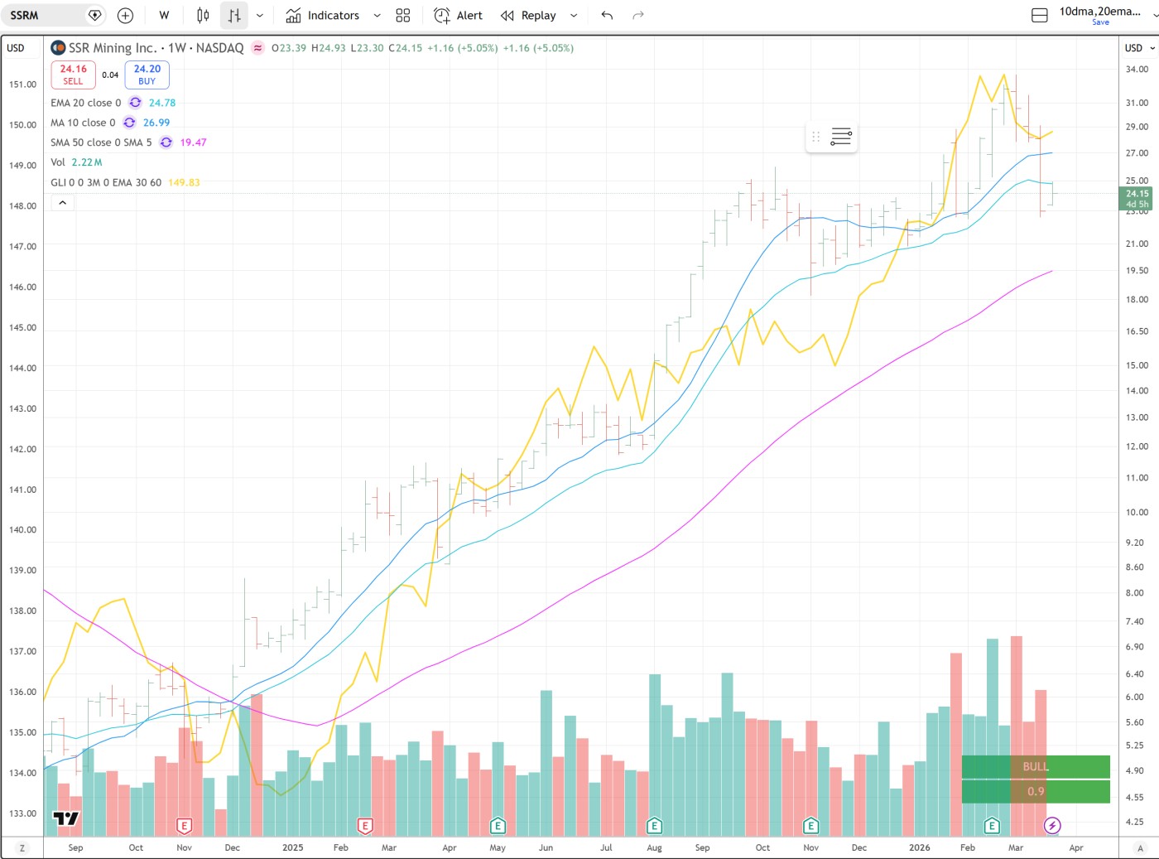
Task: Click the 24.20 BUY button
Action: click(147, 75)
